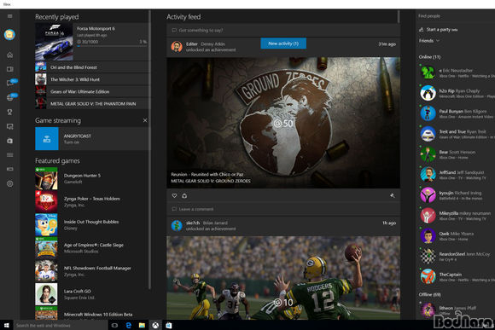Open Windows Store from the taskbar

[169, 325]
